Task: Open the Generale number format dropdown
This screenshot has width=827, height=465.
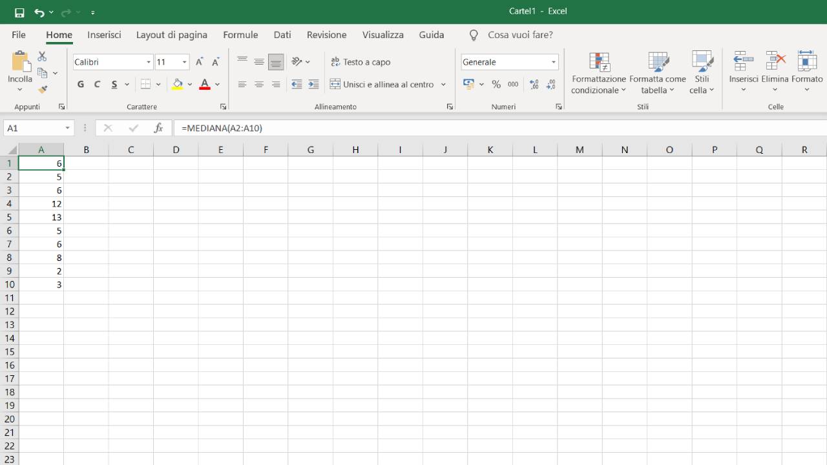Action: point(554,62)
